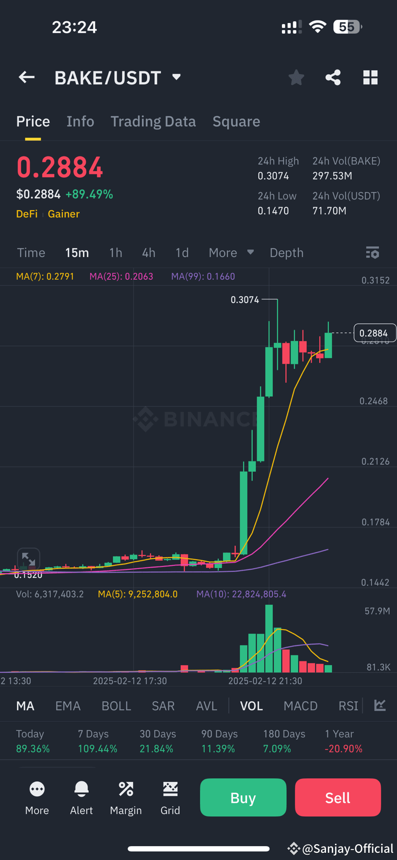
Task: Toggle the EMA overlay indicator
Action: tap(68, 706)
